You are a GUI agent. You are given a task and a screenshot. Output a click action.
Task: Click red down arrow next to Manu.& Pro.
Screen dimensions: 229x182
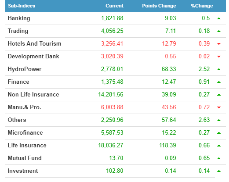(218, 107)
